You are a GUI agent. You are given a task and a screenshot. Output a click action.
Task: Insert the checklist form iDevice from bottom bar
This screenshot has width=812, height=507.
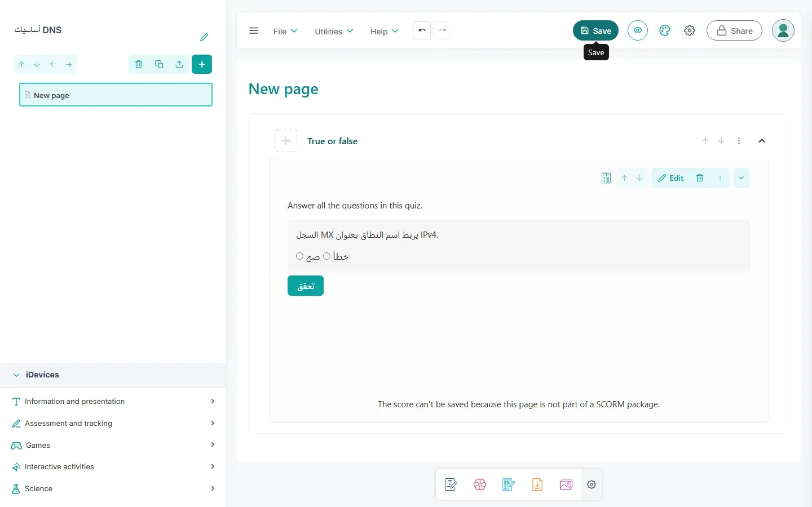[x=509, y=484]
